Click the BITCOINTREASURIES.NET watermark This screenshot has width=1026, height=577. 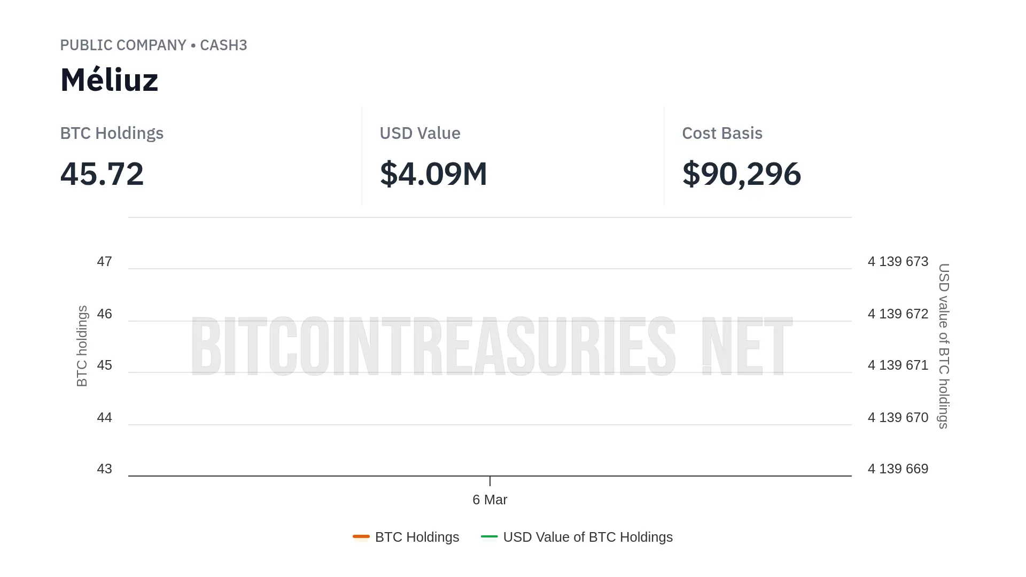click(x=491, y=346)
